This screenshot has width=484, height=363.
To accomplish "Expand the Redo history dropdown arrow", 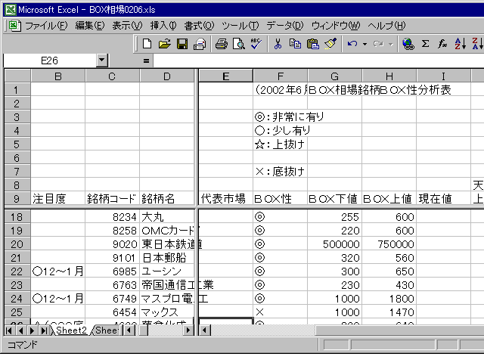I will [x=390, y=44].
